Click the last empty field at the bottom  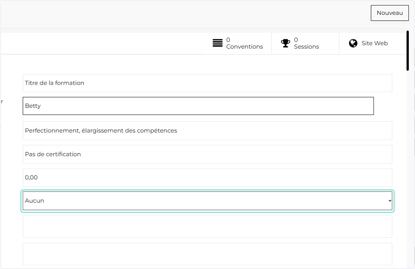(207, 254)
